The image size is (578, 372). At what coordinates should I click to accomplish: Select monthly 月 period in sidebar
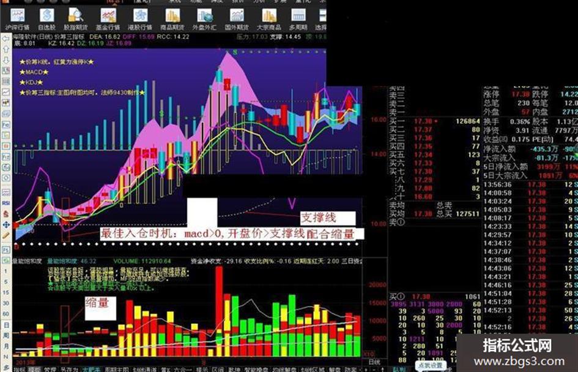click(x=6, y=346)
